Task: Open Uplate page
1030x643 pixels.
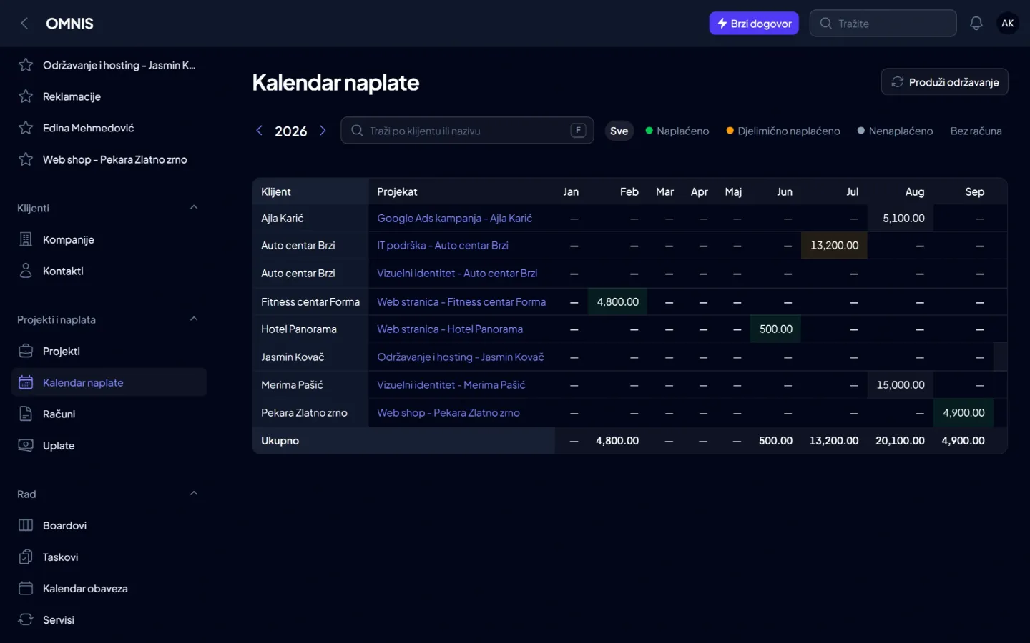Action: coord(109,445)
